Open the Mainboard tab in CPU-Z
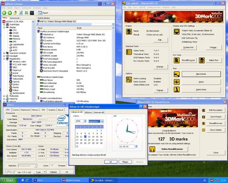Image resolution: width=228 pixels, height=183 pixels. pyautogui.click(x=25, y=110)
